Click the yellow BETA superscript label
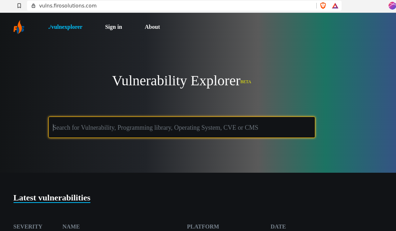396x231 pixels. coord(246,82)
